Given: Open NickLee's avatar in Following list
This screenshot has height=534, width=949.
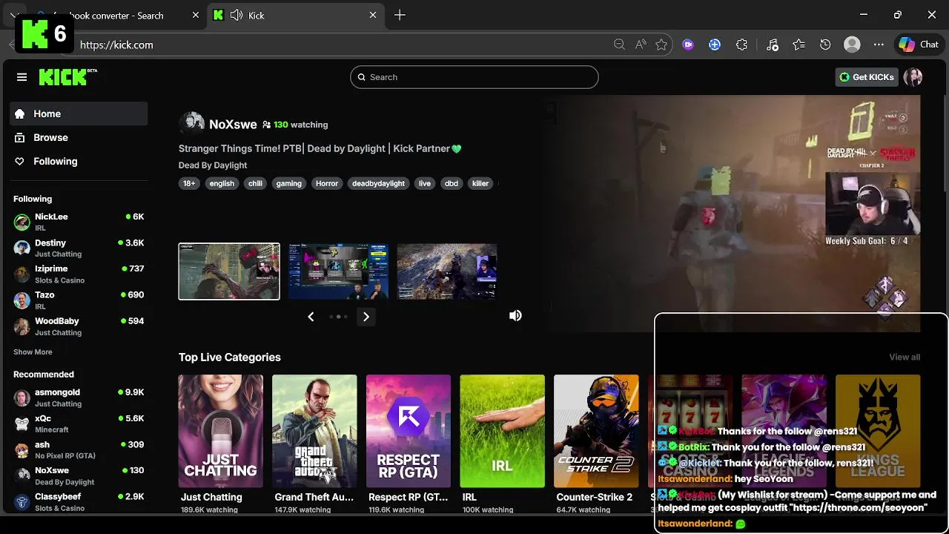Looking at the screenshot, I should [x=22, y=222].
